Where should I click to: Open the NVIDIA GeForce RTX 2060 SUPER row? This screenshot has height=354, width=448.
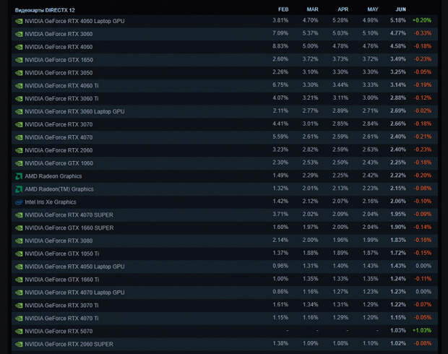tap(225, 345)
